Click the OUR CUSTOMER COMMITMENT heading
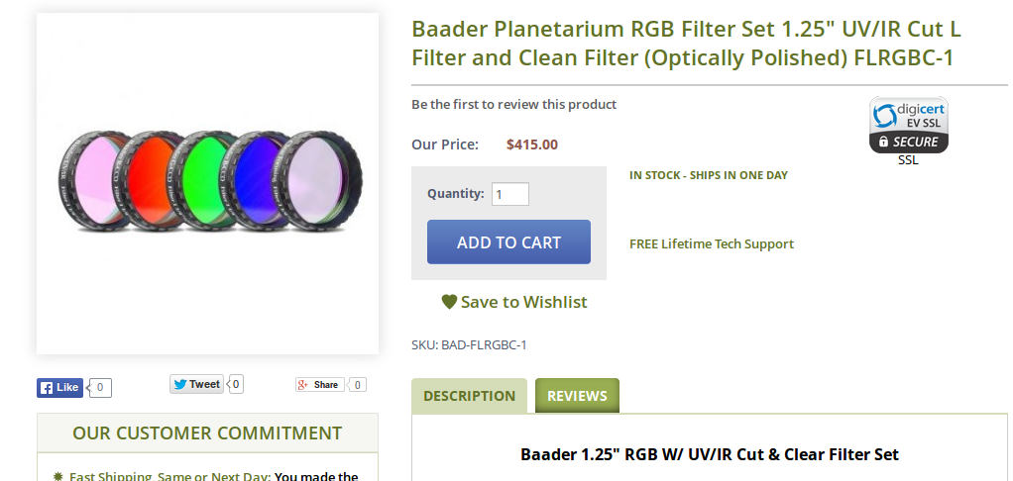This screenshot has height=481, width=1013. pyautogui.click(x=207, y=433)
